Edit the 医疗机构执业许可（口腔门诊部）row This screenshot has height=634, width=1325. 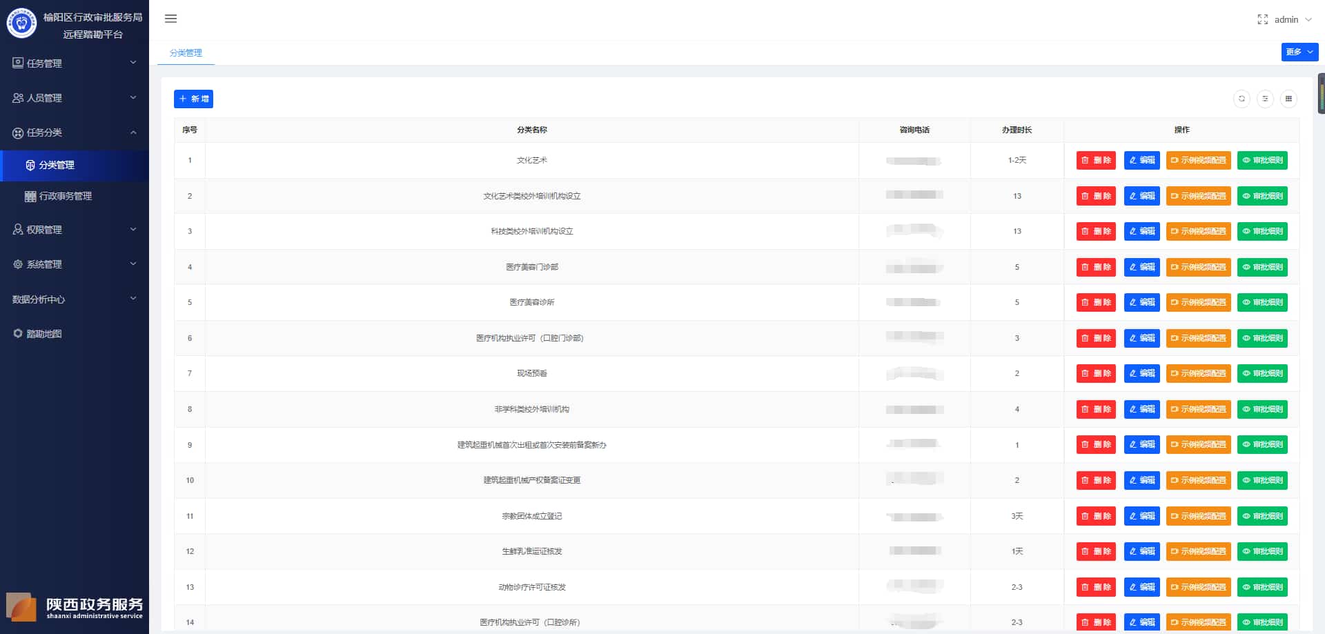point(1141,338)
